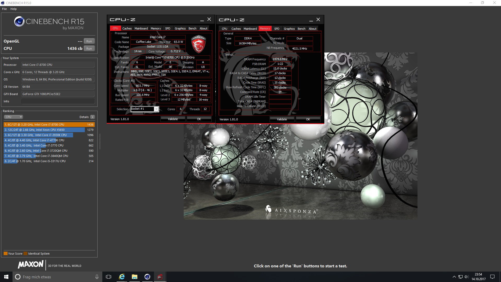501x282 pixels.
Task: Run the OpenGL benchmark
Action: [x=89, y=41]
